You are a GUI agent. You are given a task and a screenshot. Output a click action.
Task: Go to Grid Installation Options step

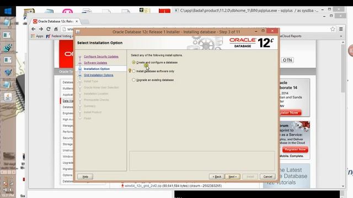(x=99, y=75)
